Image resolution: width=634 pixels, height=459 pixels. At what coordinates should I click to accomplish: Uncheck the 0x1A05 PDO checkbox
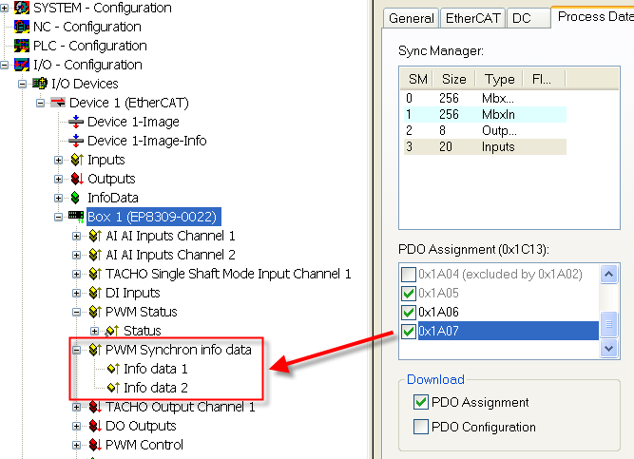[x=409, y=294]
